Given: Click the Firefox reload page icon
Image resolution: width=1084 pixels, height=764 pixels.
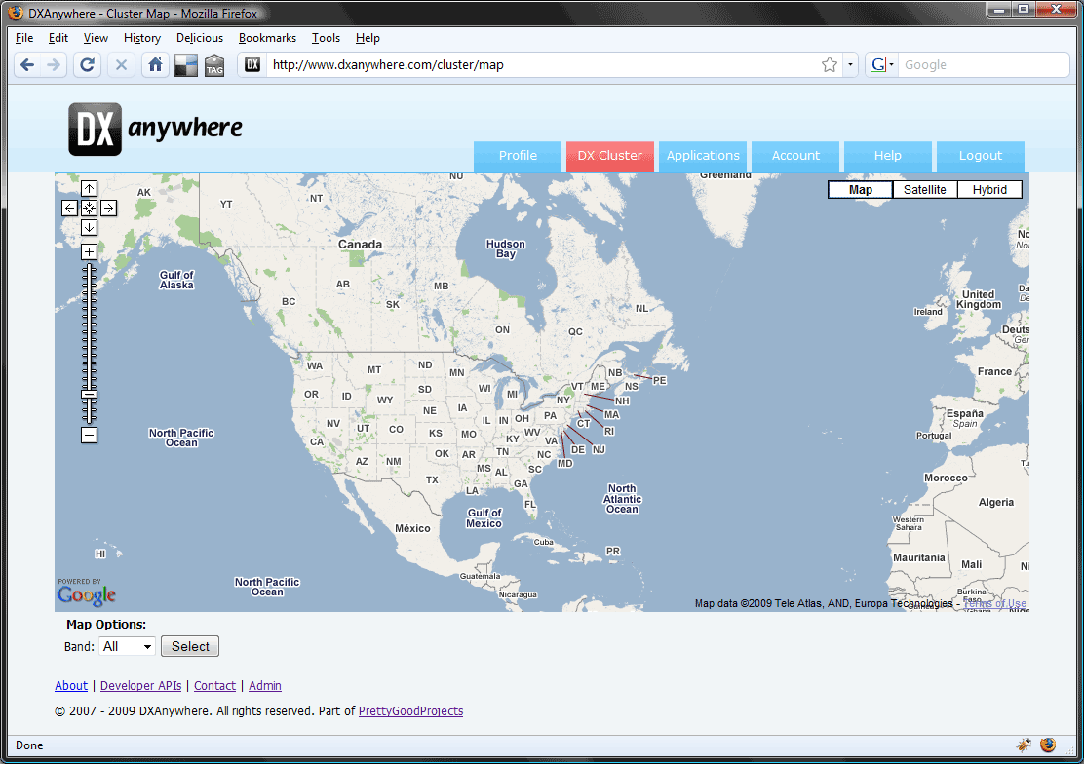Looking at the screenshot, I should (x=87, y=65).
